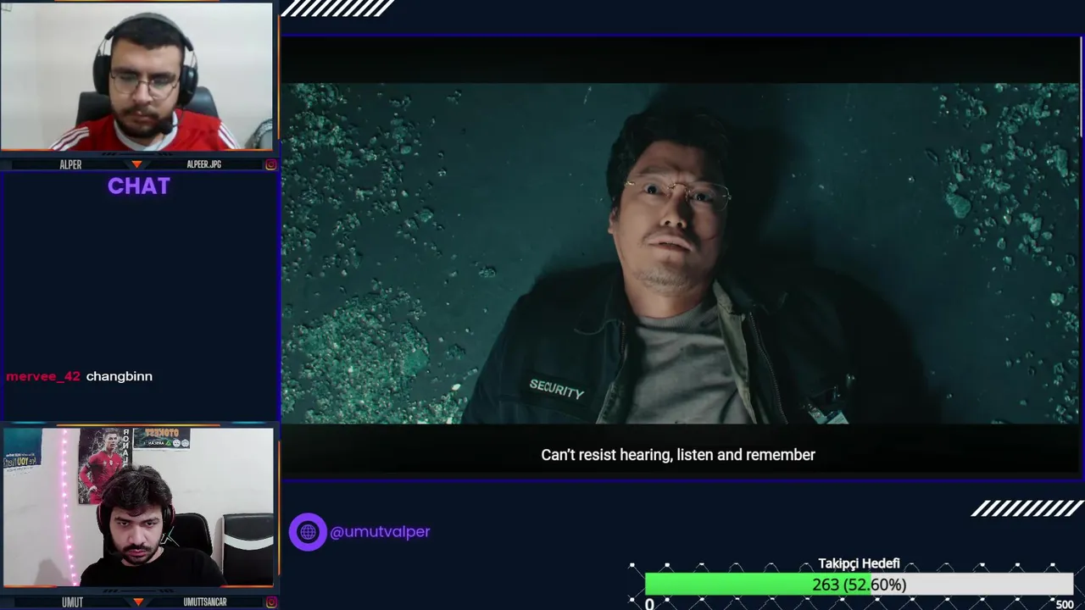Select the UMUT name label
The height and width of the screenshot is (610, 1085).
pyautogui.click(x=72, y=602)
